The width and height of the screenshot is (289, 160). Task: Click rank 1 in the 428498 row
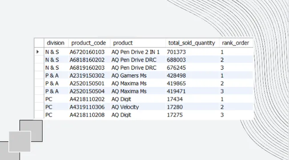(x=222, y=76)
